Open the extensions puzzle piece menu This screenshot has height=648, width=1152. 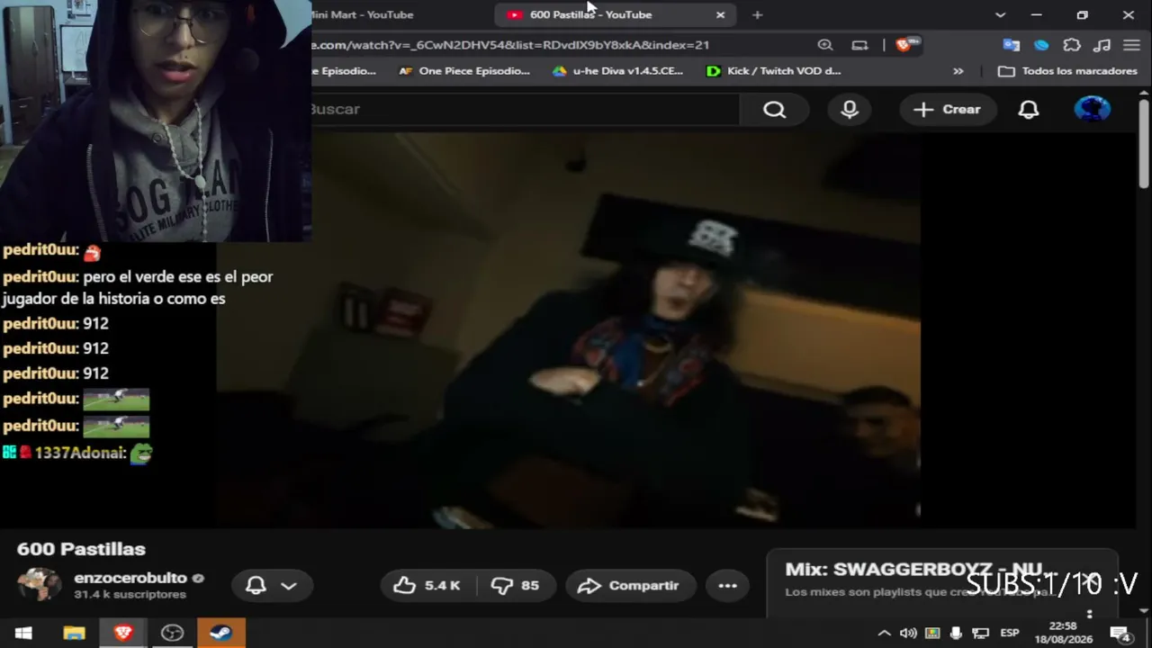tap(1072, 45)
